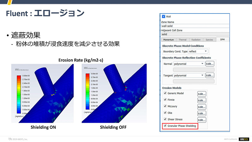Image resolution: width=252 pixels, height=142 pixels.
Task: Toggle the Oka erosion model checkbox
Action: click(x=165, y=113)
